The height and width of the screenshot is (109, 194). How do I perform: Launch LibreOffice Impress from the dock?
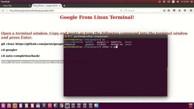32,106
